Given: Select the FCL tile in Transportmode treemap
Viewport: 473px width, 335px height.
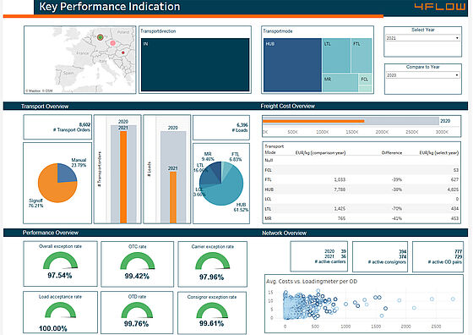Looking at the screenshot, I should (365, 80).
